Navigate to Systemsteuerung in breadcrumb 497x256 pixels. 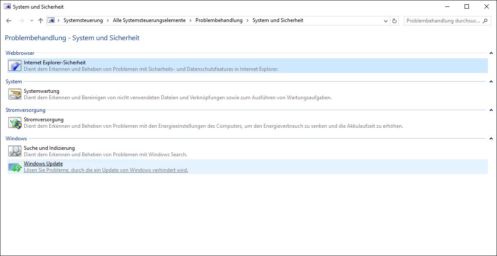[x=83, y=21]
